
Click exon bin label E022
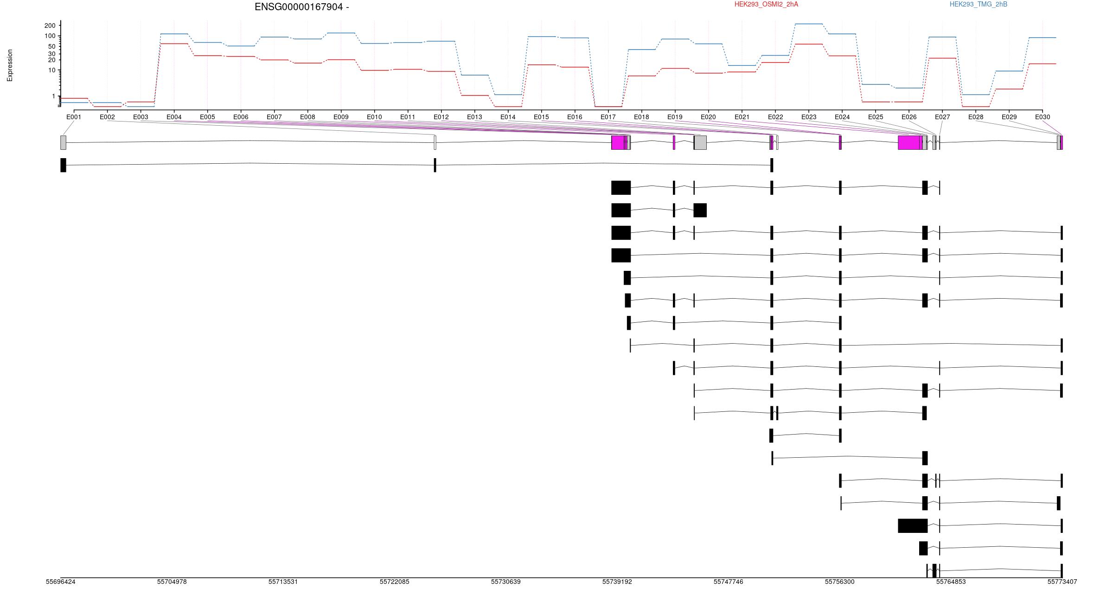(775, 117)
